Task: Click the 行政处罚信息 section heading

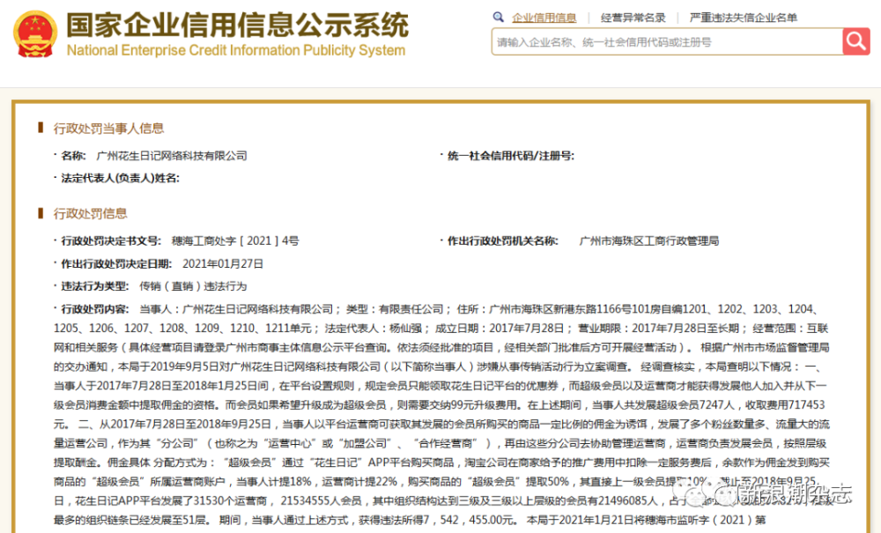Action: pos(90,213)
